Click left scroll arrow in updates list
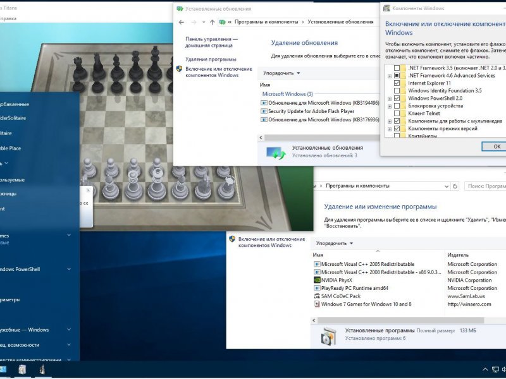The width and height of the screenshot is (506, 379). pyautogui.click(x=261, y=138)
